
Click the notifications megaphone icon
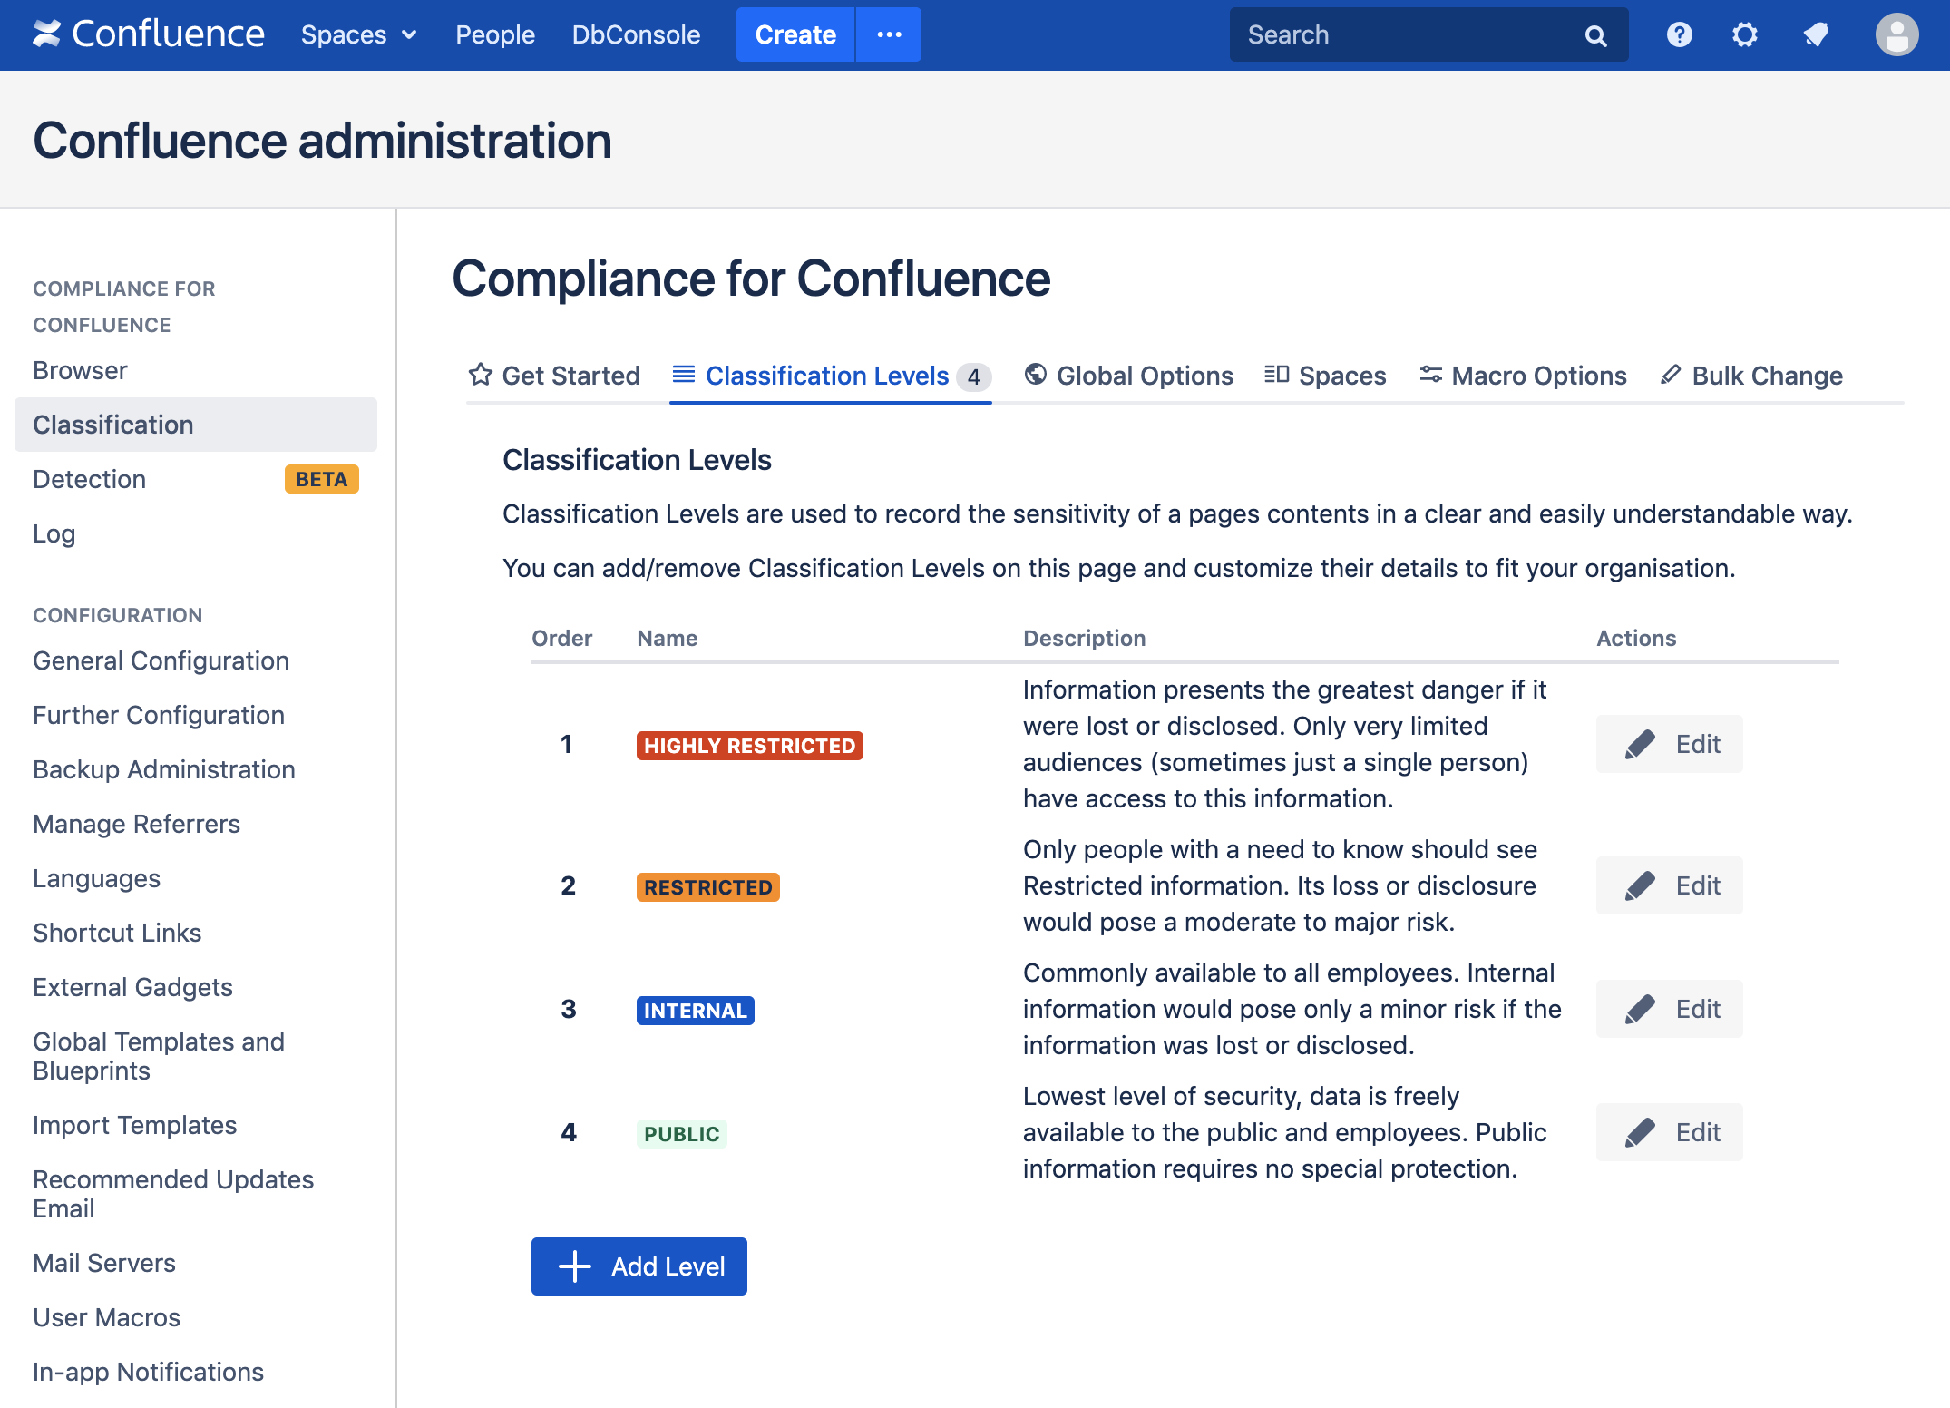tap(1815, 34)
